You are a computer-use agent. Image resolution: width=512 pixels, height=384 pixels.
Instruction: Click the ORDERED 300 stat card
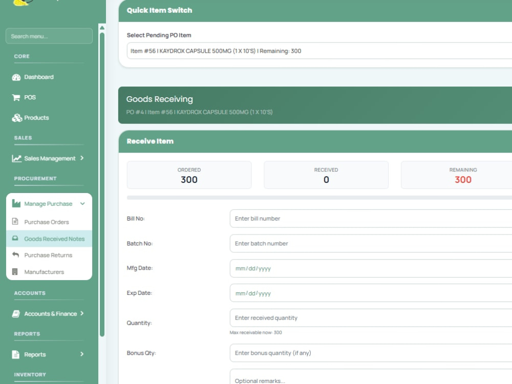(x=189, y=175)
